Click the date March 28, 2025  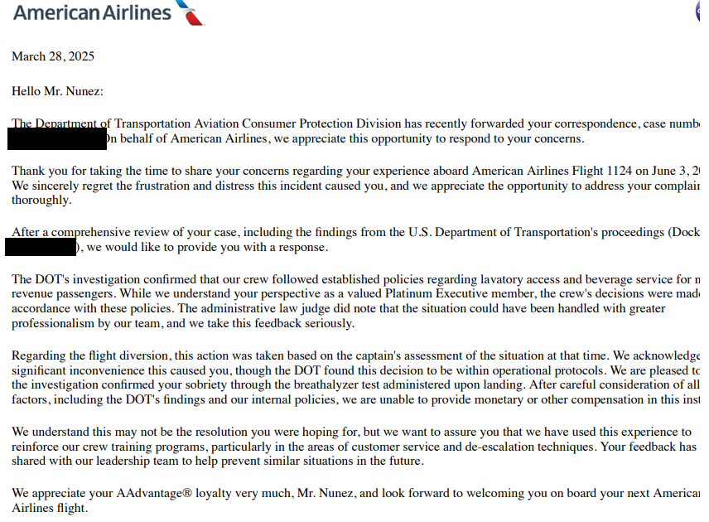[53, 56]
